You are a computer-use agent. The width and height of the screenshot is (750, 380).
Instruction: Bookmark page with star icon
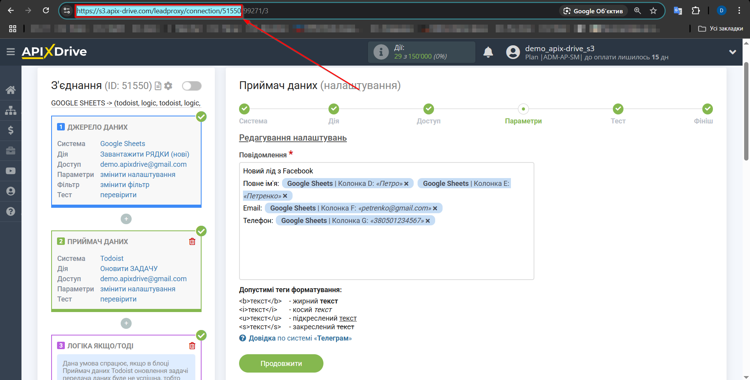(x=653, y=11)
